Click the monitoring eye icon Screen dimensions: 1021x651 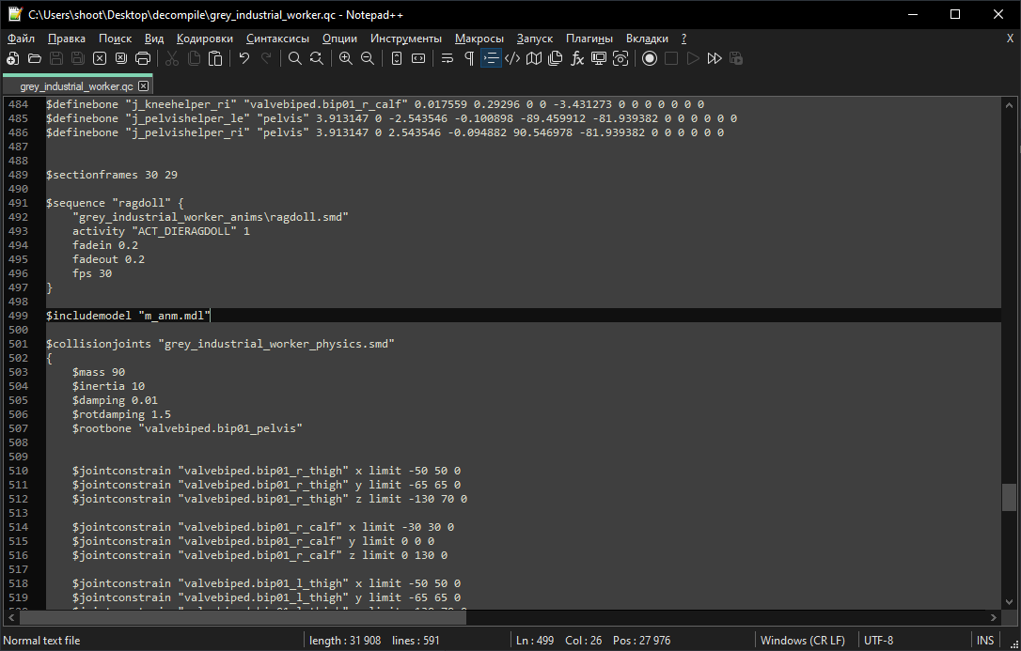pyautogui.click(x=620, y=58)
